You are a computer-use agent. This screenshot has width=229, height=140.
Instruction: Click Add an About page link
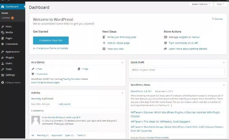[119, 43]
